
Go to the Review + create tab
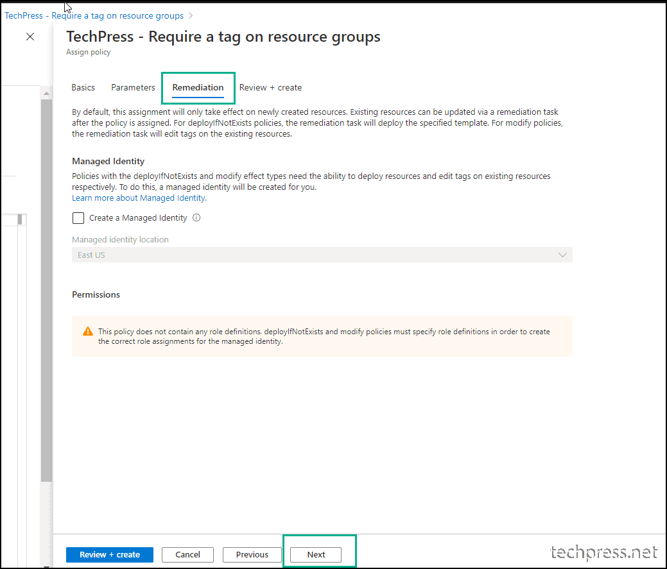[x=270, y=87]
